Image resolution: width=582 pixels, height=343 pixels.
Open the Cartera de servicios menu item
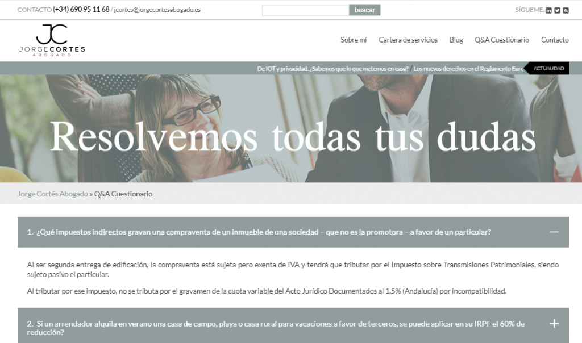(408, 40)
